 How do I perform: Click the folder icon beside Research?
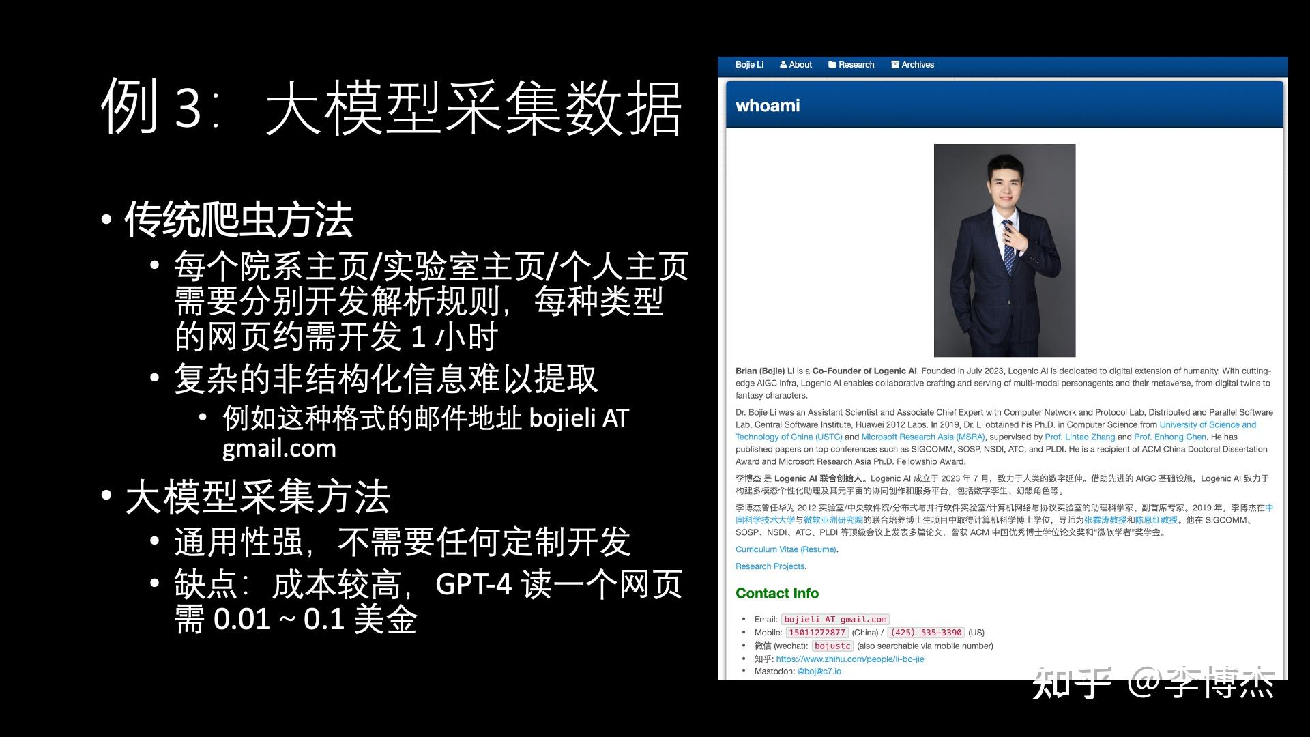[x=832, y=65]
